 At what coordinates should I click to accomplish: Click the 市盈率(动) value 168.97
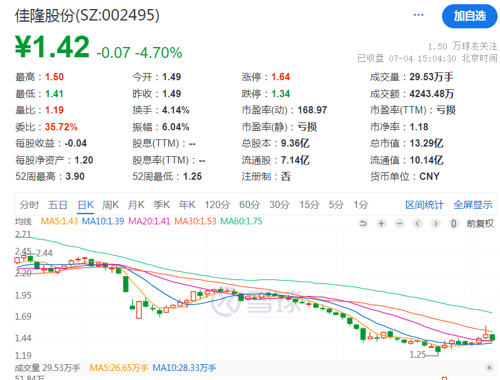coord(312,110)
